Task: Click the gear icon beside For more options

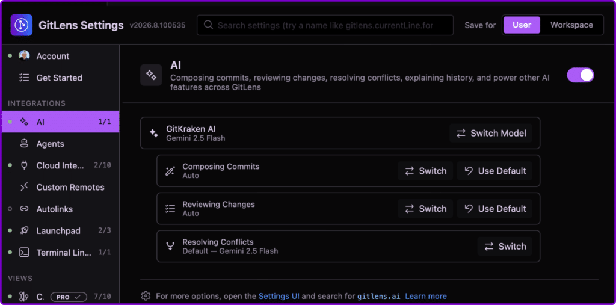Action: pyautogui.click(x=146, y=296)
